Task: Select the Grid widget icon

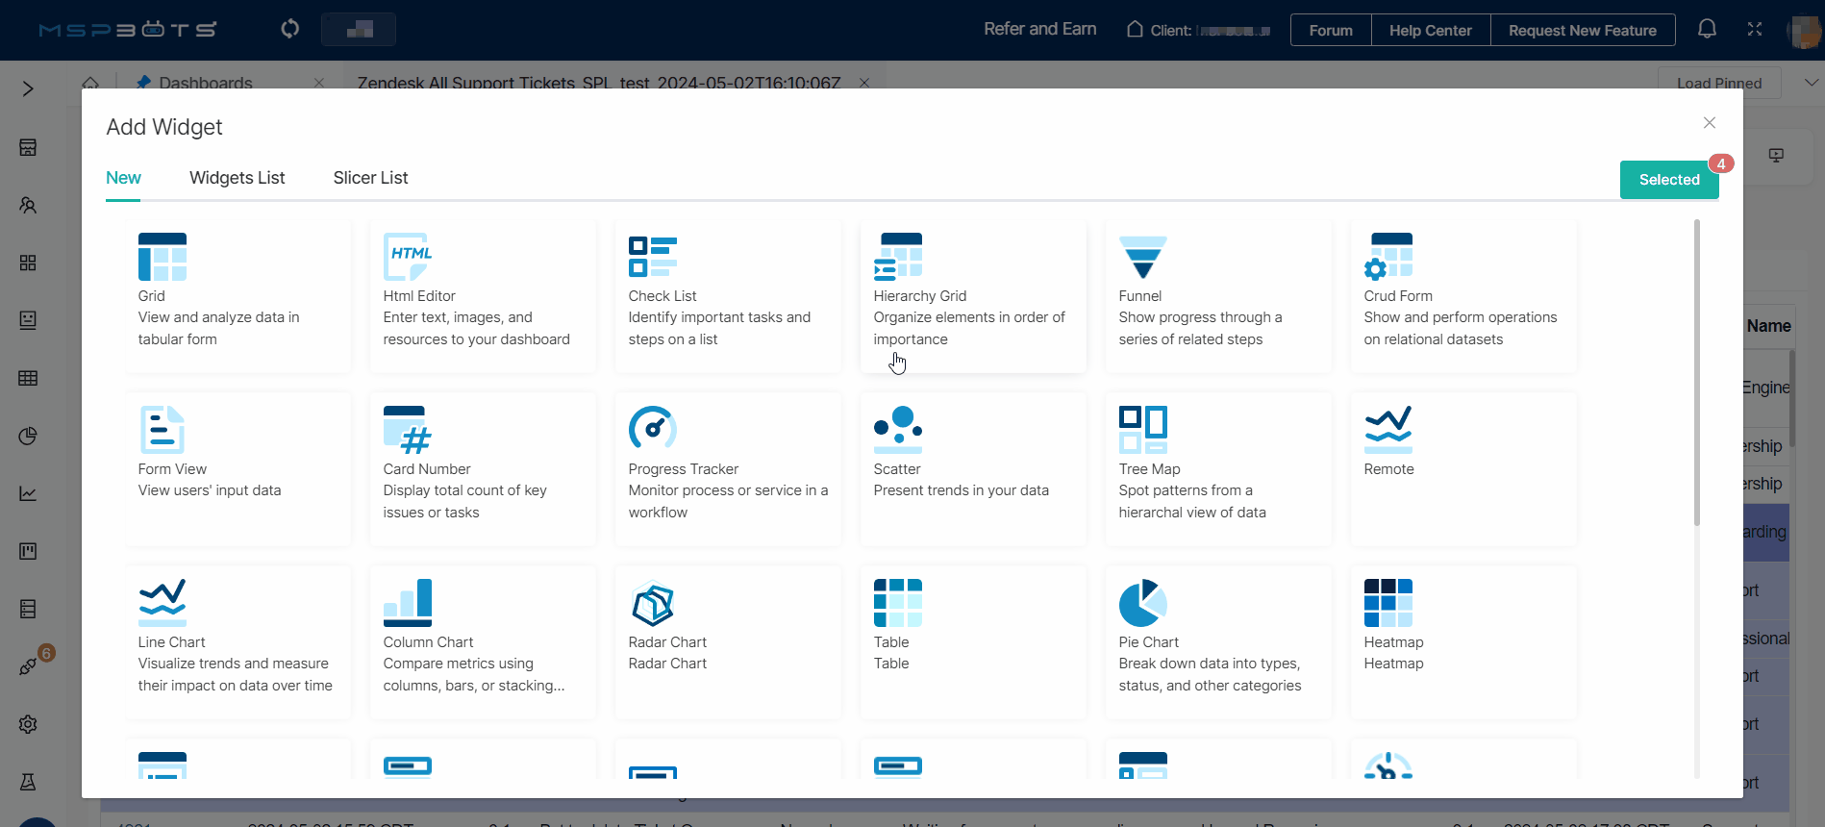Action: [x=162, y=257]
